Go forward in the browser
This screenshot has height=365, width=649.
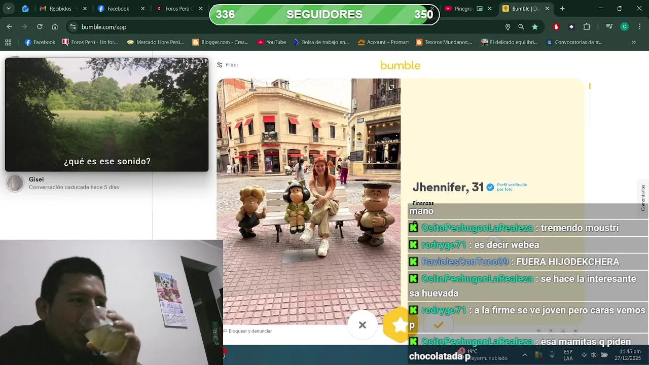click(24, 27)
